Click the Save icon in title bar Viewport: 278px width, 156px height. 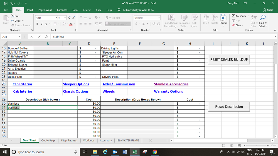6,3
